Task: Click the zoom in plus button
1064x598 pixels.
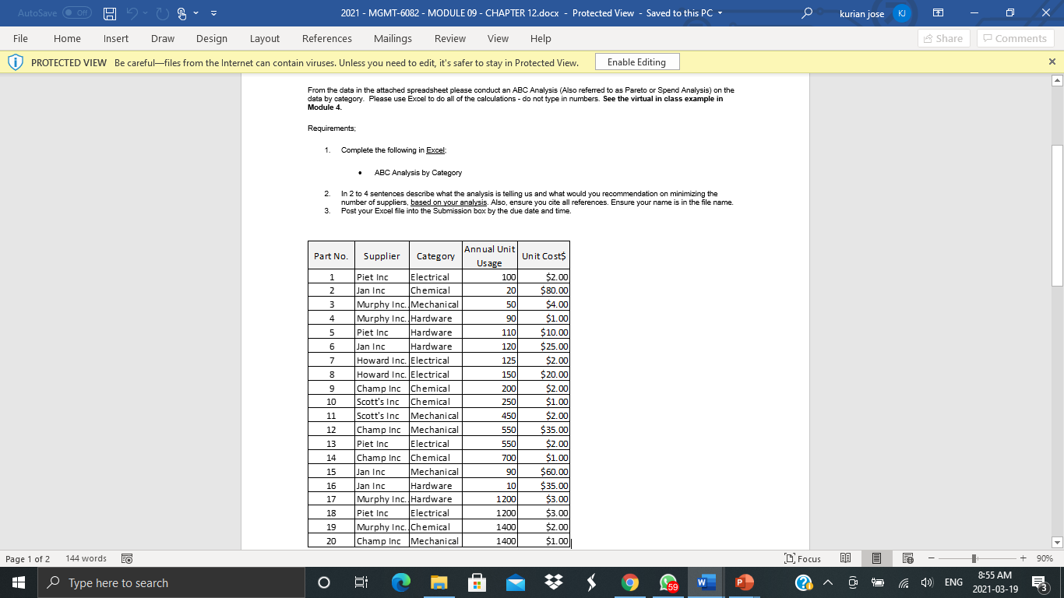Action: coord(1022,558)
